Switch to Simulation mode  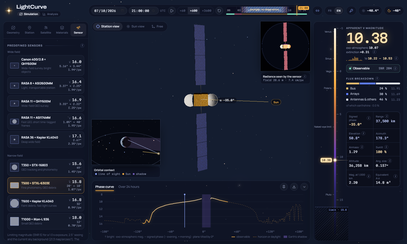[29, 14]
